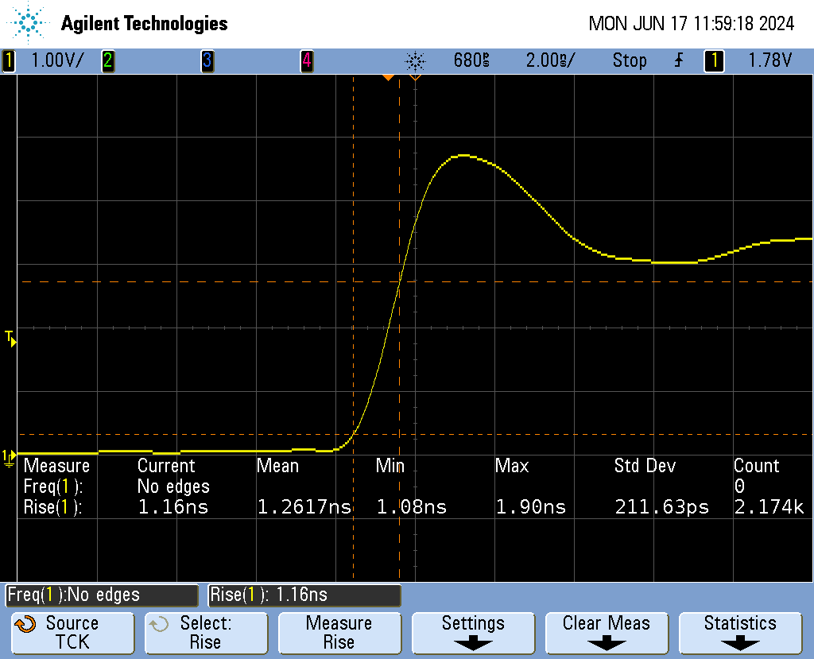The image size is (814, 659).
Task: Toggle channel 3 with the blue indicator
Action: [207, 60]
